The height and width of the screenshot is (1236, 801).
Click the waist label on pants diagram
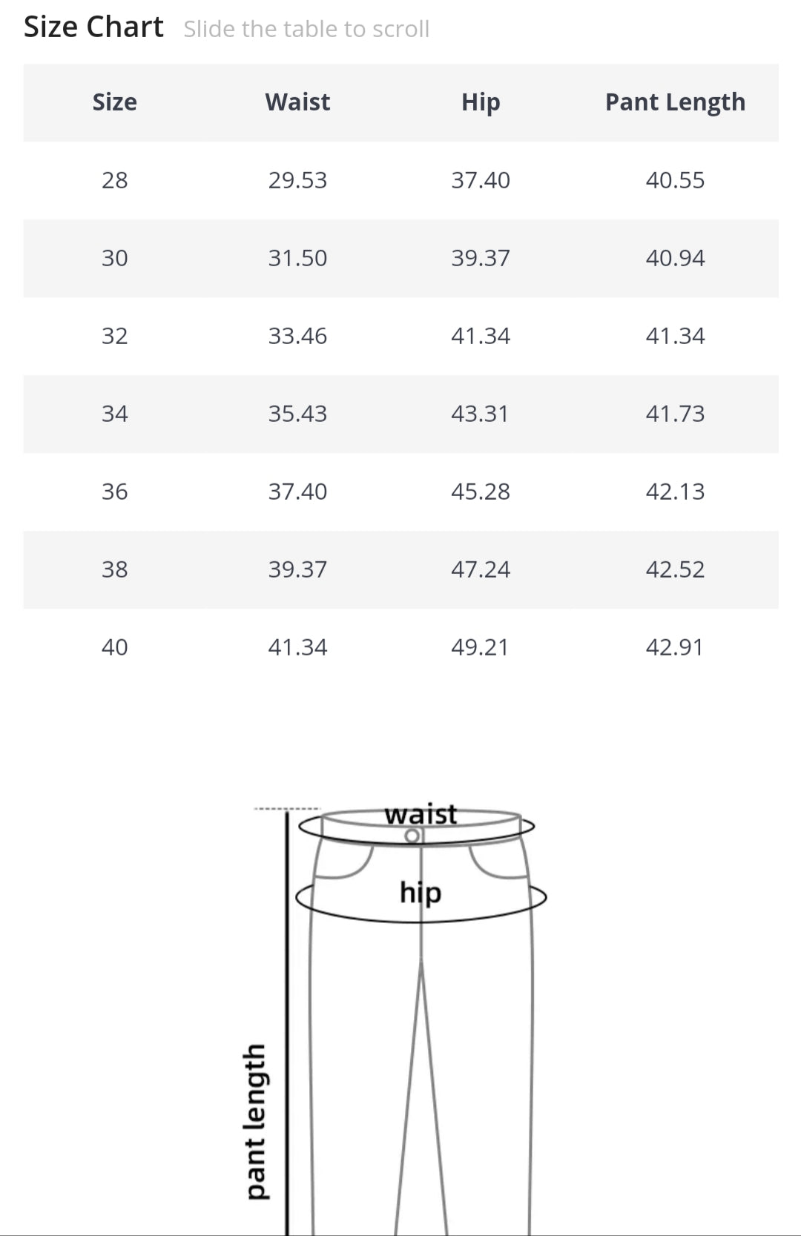421,814
